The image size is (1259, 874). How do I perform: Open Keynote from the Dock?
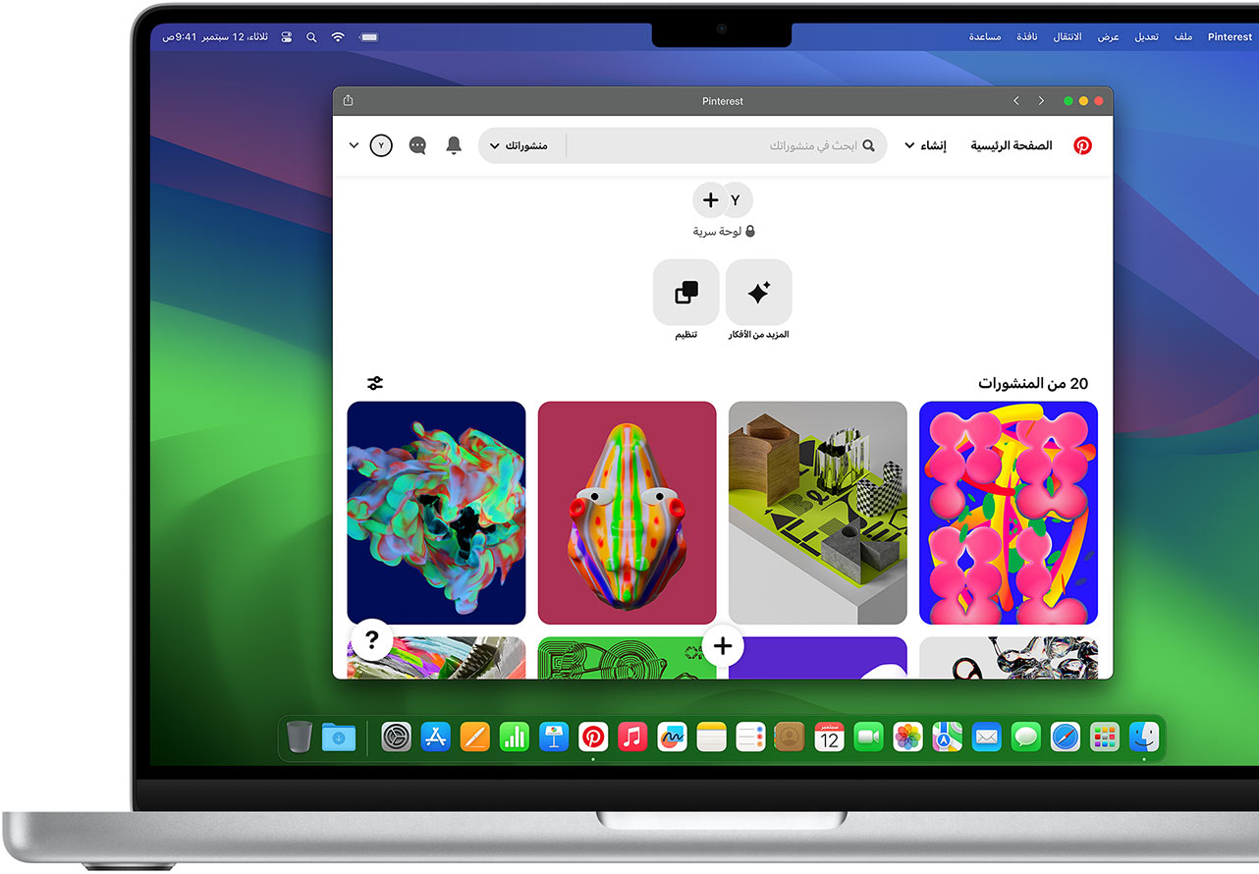point(554,737)
